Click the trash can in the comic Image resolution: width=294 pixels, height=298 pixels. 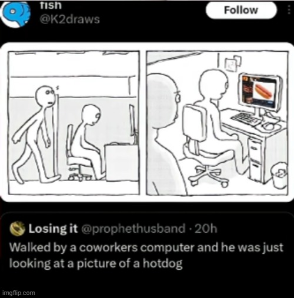click(x=279, y=175)
